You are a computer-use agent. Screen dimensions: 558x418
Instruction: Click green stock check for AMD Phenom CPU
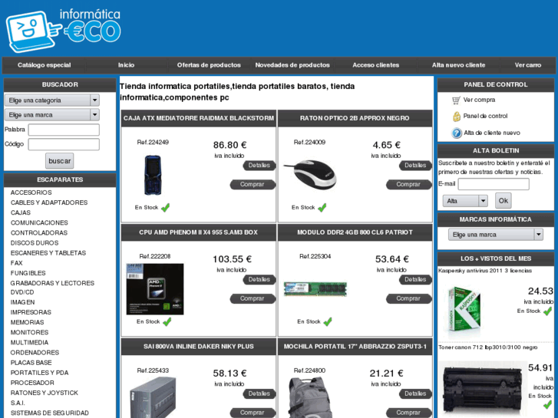point(167,322)
